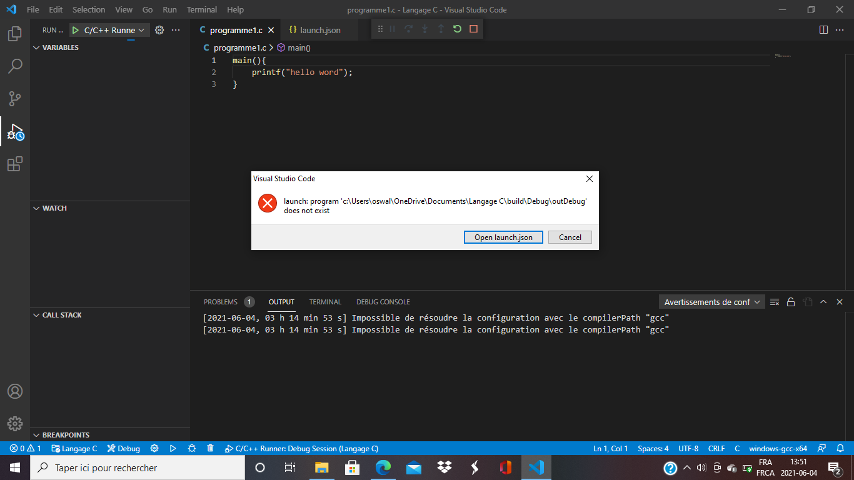Click the Open launch.json dialog button
854x480 pixels.
coord(503,237)
